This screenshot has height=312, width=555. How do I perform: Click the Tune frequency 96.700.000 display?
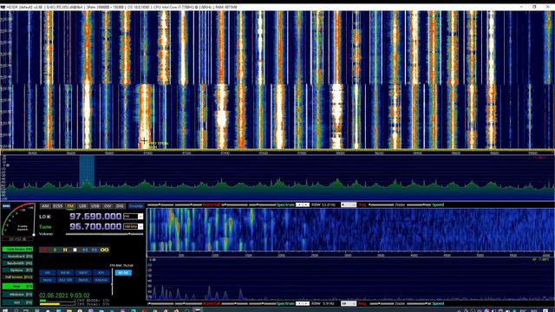(x=95, y=226)
